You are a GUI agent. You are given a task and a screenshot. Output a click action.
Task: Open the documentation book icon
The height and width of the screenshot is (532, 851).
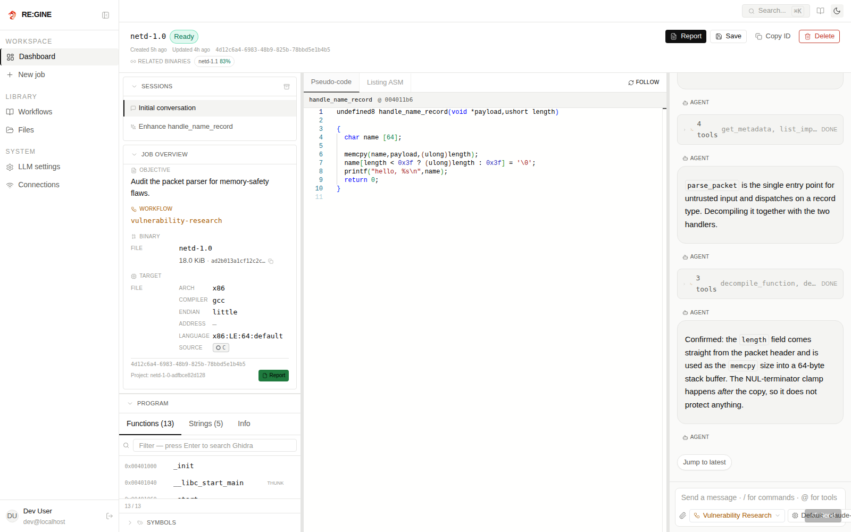pos(821,11)
